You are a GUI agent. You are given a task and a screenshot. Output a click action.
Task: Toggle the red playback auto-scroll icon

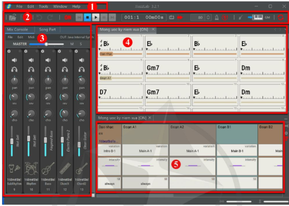180,17
